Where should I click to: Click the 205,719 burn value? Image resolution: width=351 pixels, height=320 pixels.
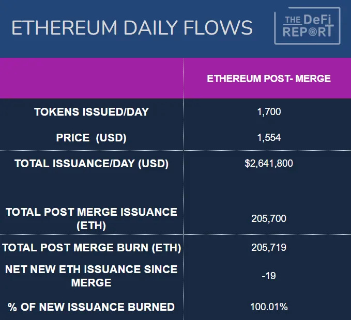point(269,248)
